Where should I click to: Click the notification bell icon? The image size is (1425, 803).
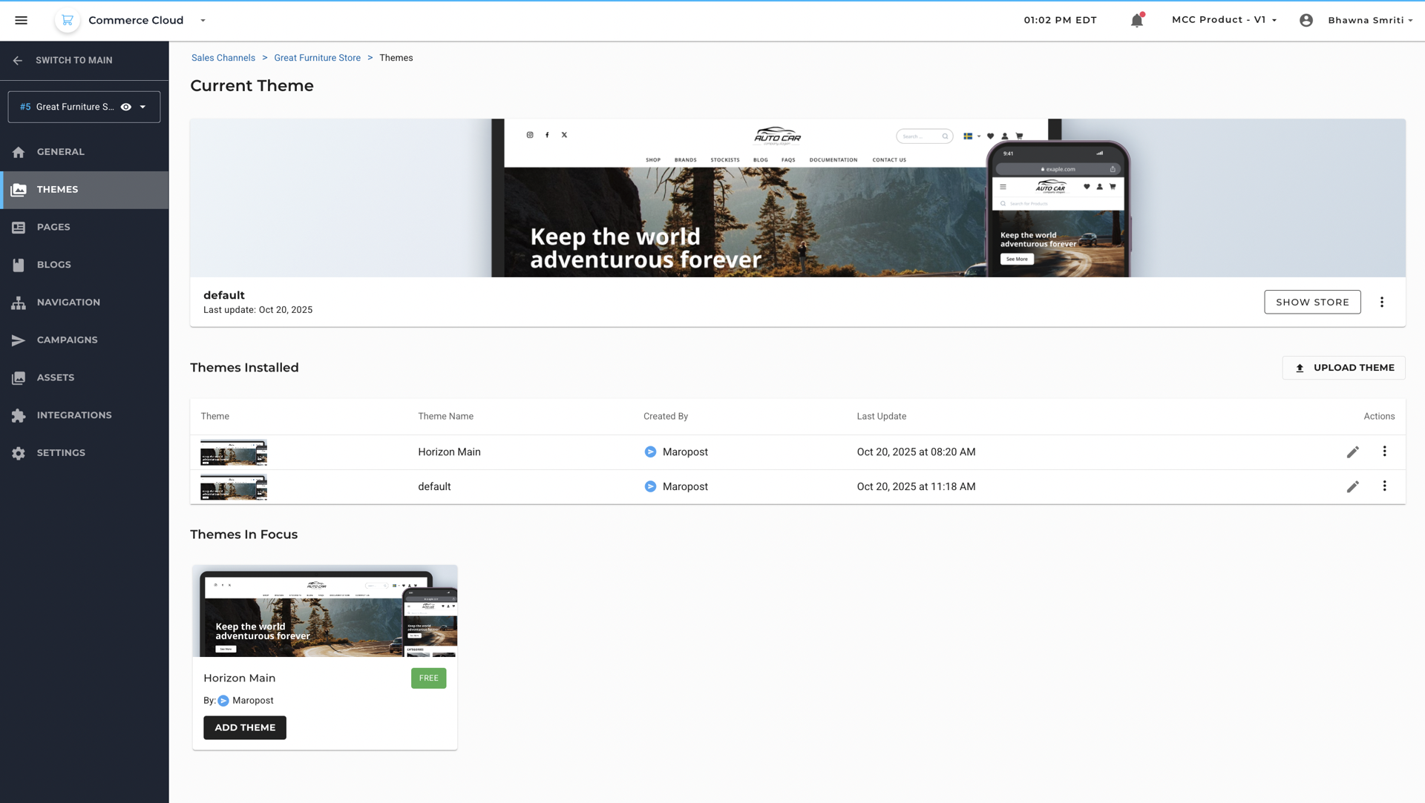(1136, 21)
